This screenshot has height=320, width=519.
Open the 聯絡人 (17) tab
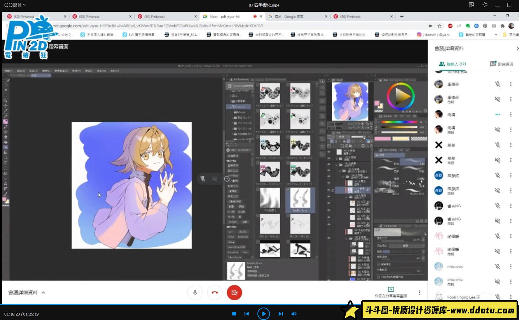pyautogui.click(x=452, y=64)
